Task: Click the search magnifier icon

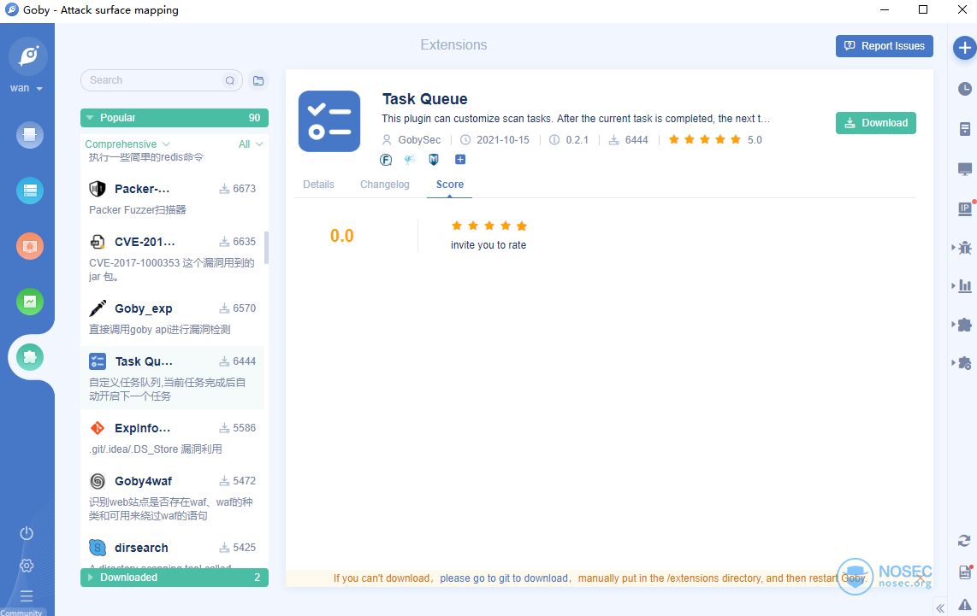Action: (x=230, y=80)
